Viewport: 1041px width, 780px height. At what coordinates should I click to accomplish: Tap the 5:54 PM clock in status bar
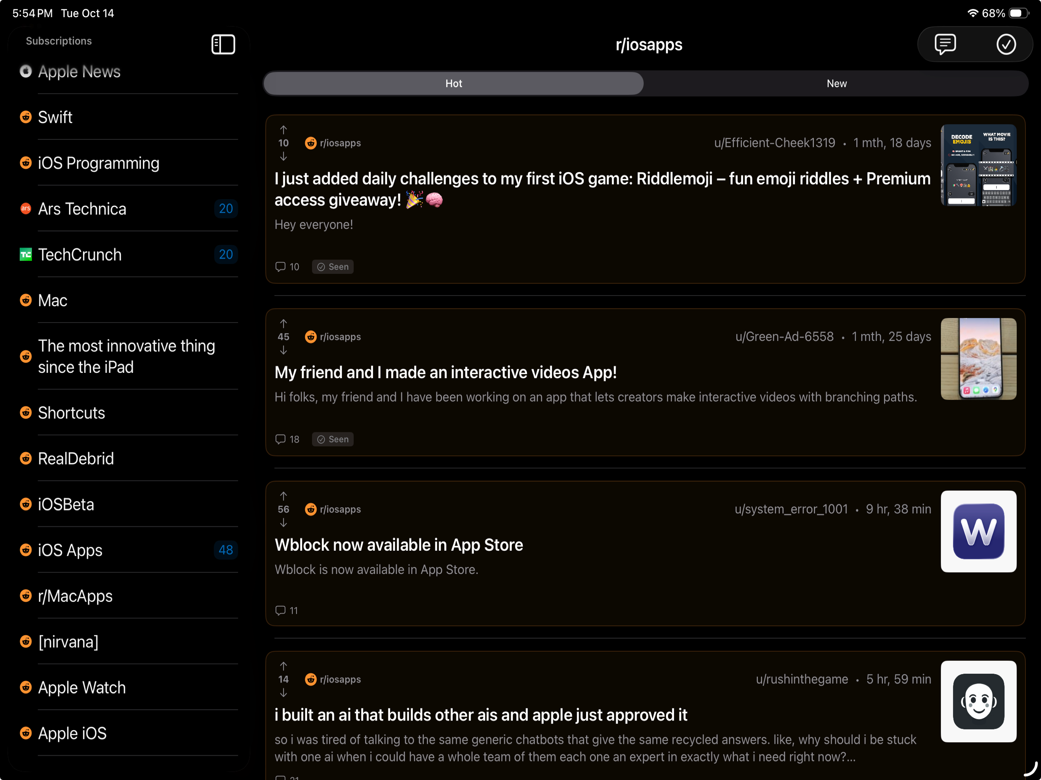[32, 13]
